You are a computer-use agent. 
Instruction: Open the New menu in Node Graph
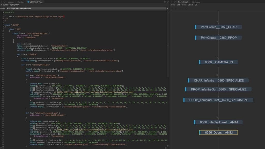coord(173,5)
